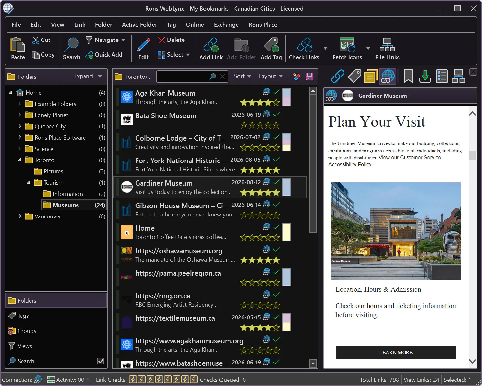Collapse the Tourism folder

(x=29, y=182)
